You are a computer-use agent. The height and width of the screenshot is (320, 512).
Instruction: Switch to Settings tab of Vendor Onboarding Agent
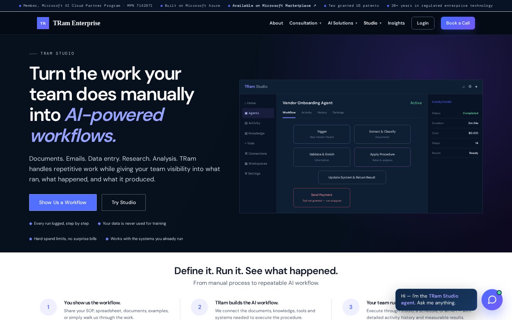click(338, 112)
